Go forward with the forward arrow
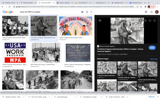This screenshot has width=160, height=100. (6, 7)
